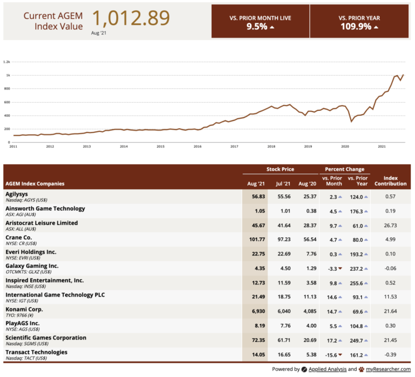Click IGT up arrow next to 14.6
The image size is (415, 377).
click(x=340, y=297)
